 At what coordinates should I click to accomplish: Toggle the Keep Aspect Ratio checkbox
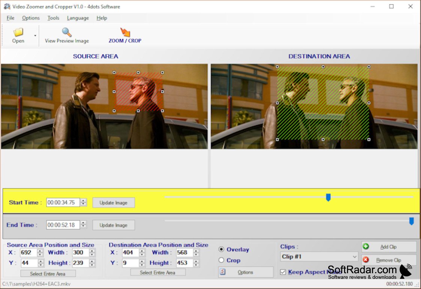[283, 272]
